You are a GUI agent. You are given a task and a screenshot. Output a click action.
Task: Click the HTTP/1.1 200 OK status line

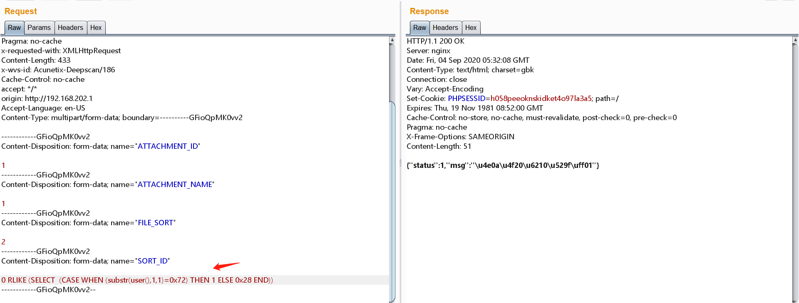435,41
